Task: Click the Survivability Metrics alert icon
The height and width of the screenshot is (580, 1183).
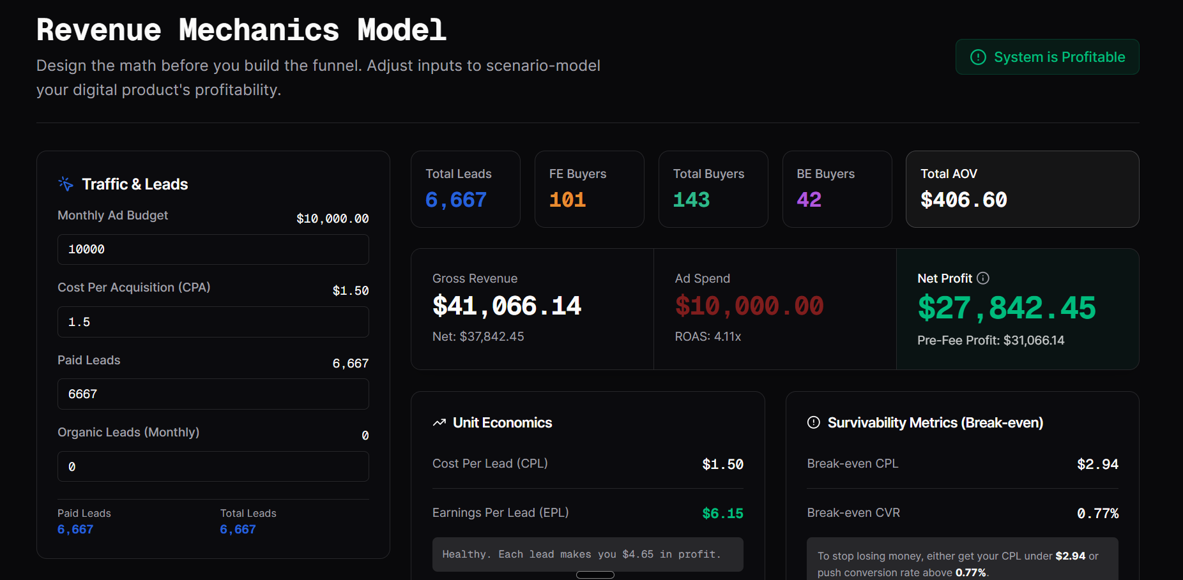Action: (x=813, y=422)
